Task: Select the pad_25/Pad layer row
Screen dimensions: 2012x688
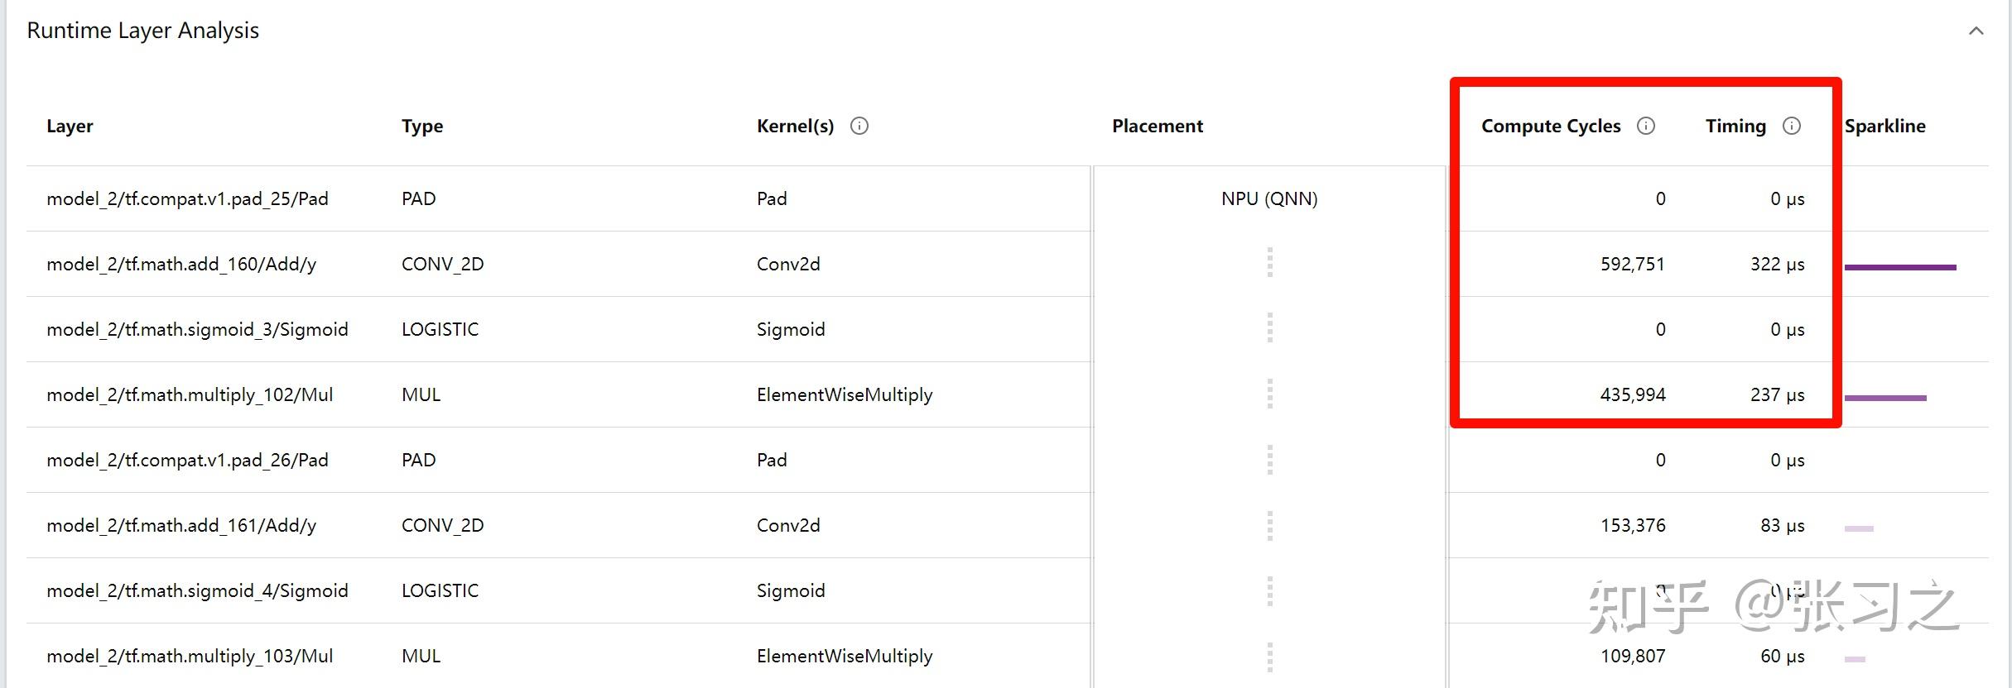Action: [187, 198]
